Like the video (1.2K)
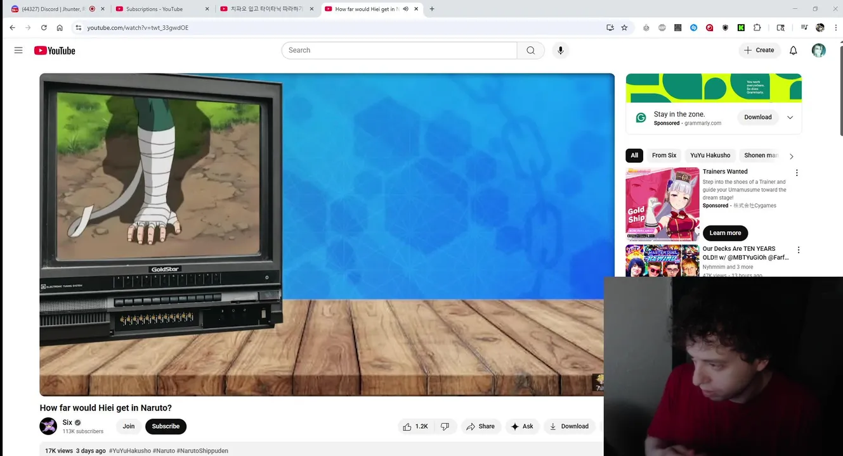Screen dimensions: 843x456 tap(415, 426)
